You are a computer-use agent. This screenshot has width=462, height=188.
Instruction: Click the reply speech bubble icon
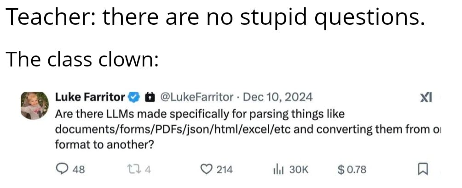pyautogui.click(x=62, y=170)
